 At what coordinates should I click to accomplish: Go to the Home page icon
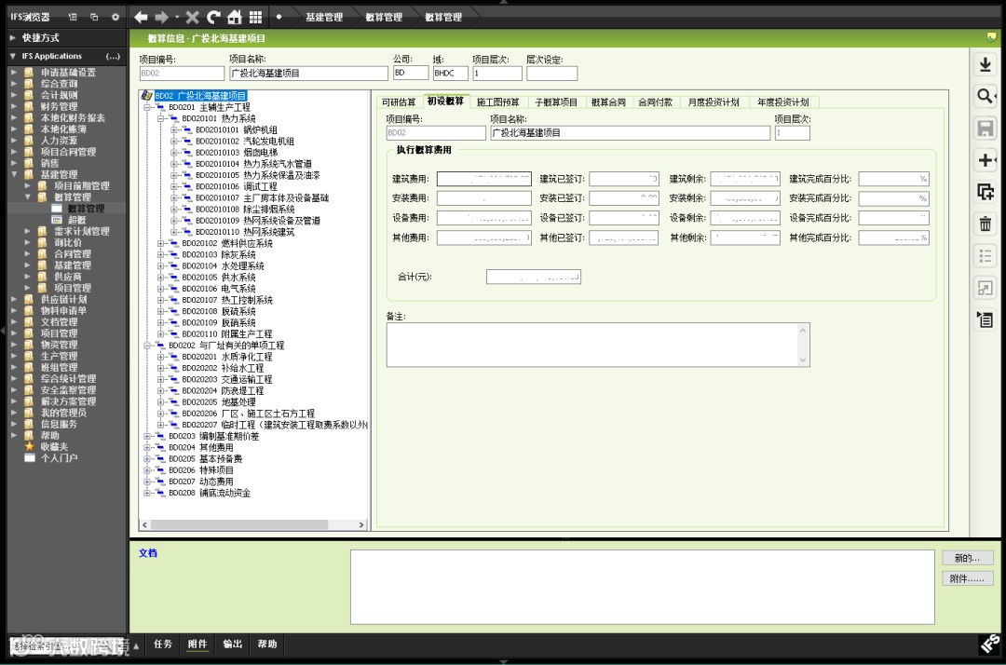pyautogui.click(x=235, y=17)
